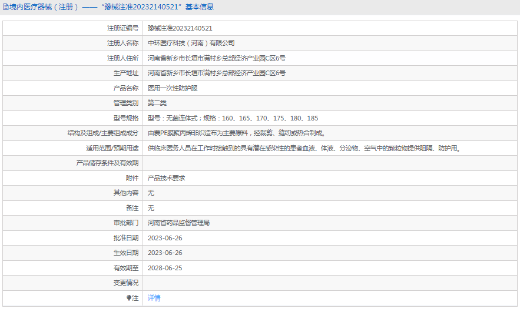Click the document icon beside 境内医疗器械 title
Screen dimensions: 520x312
tap(6, 7)
